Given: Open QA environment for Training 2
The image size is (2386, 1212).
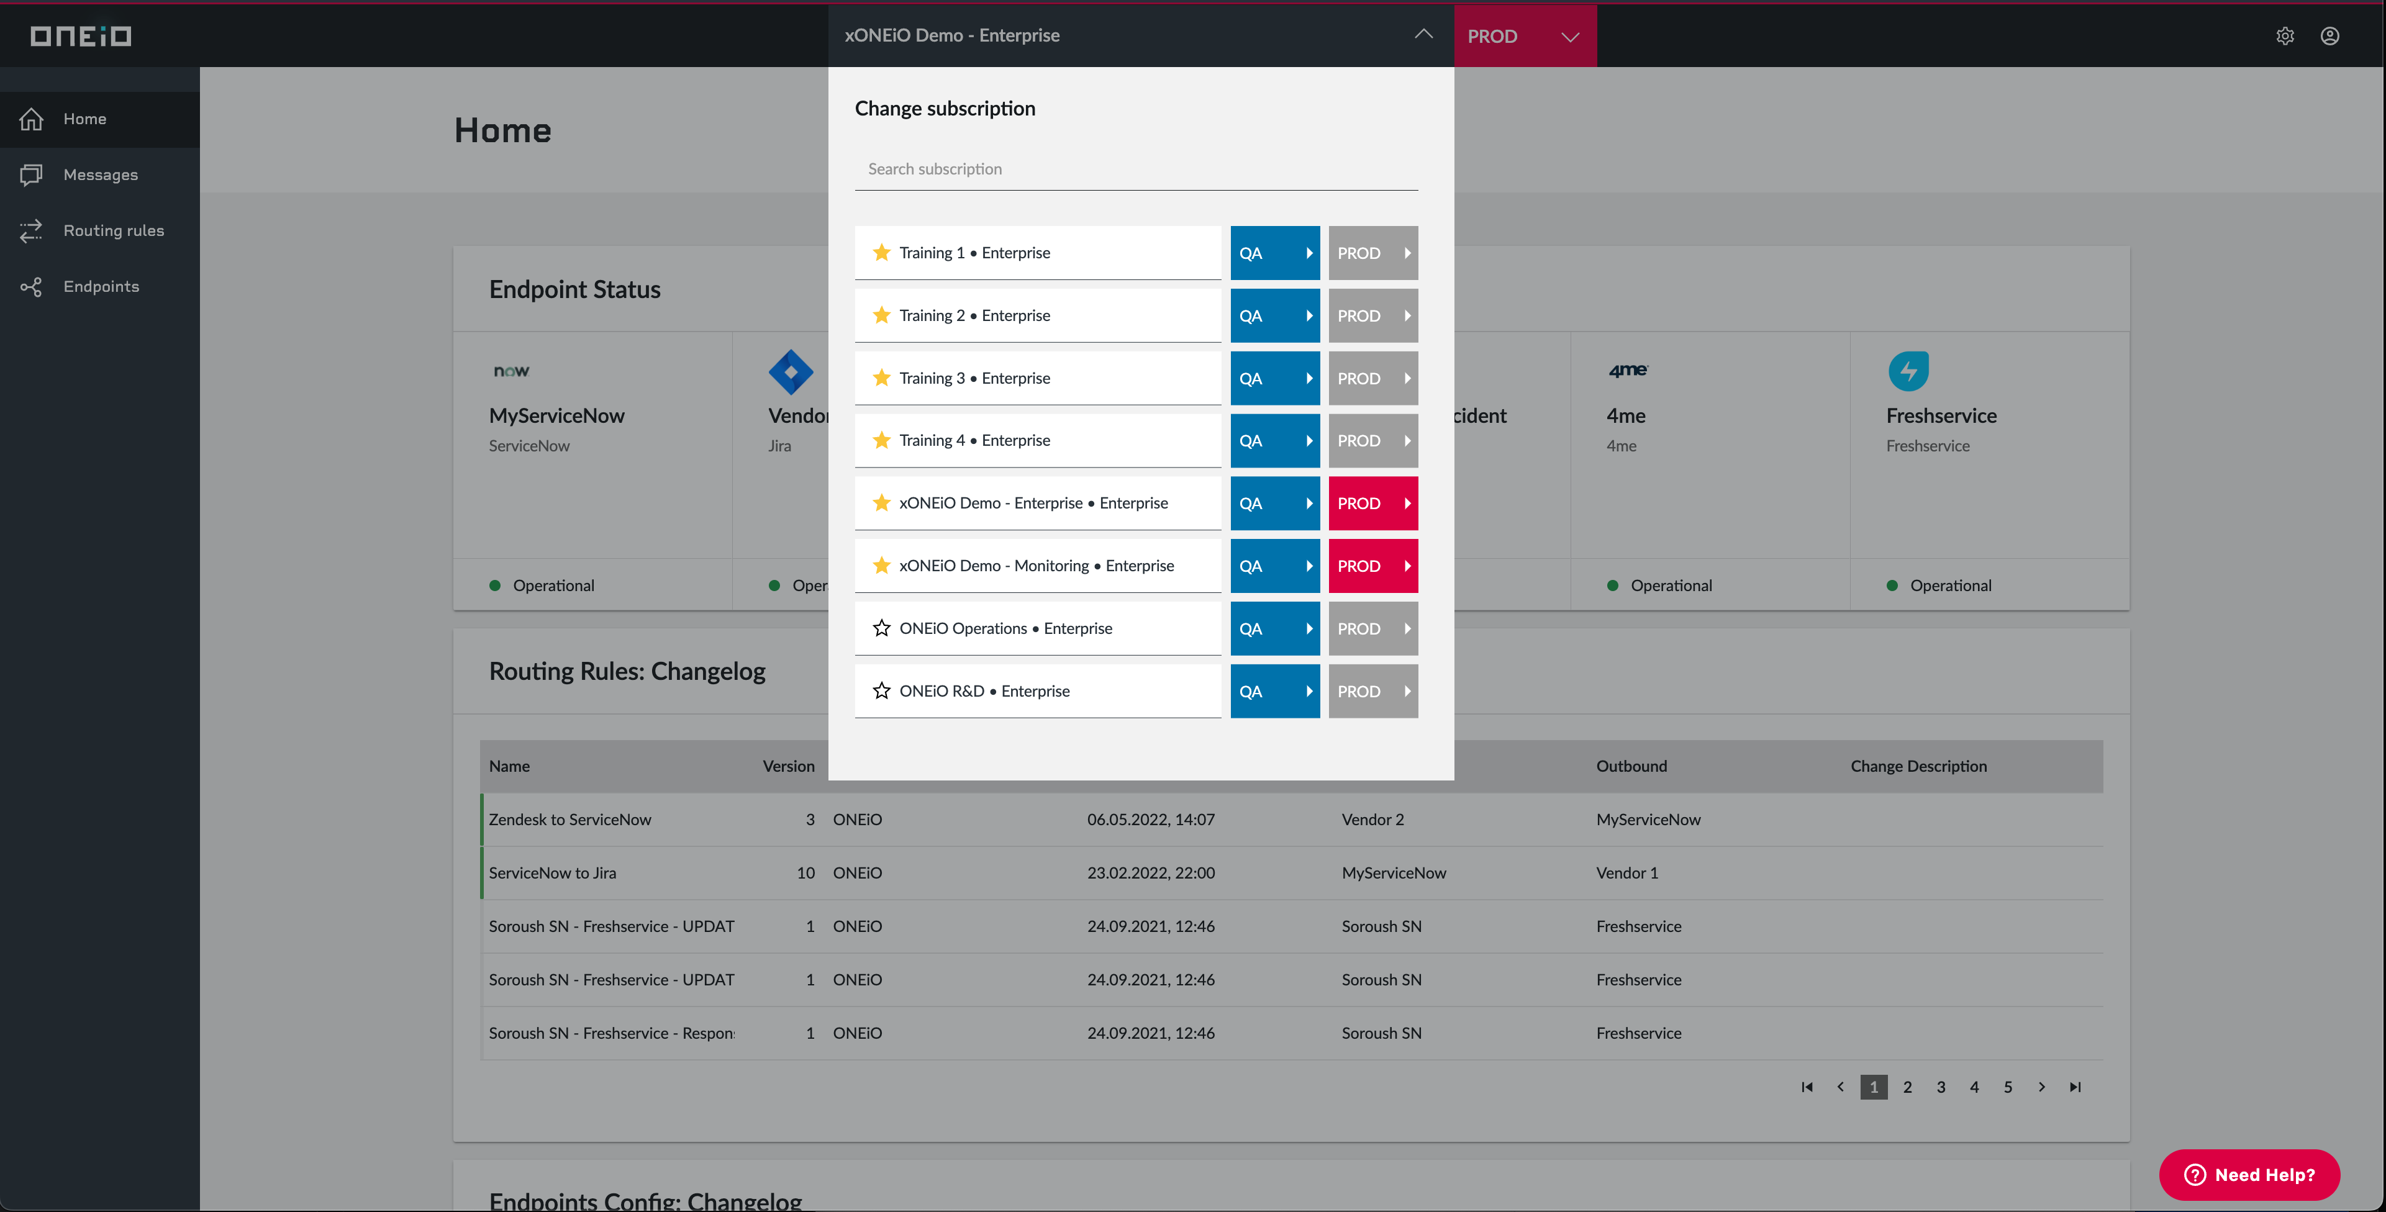Looking at the screenshot, I should pyautogui.click(x=1274, y=316).
